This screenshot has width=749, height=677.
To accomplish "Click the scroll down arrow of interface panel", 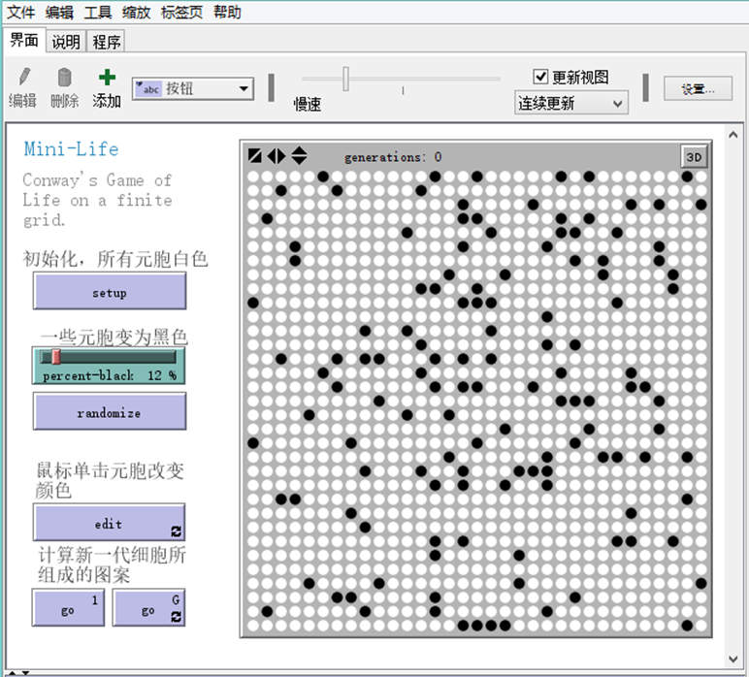I will 733,659.
